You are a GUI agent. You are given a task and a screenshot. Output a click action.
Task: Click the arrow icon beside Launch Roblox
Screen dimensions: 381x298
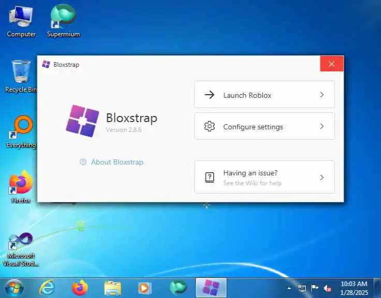pyautogui.click(x=210, y=95)
